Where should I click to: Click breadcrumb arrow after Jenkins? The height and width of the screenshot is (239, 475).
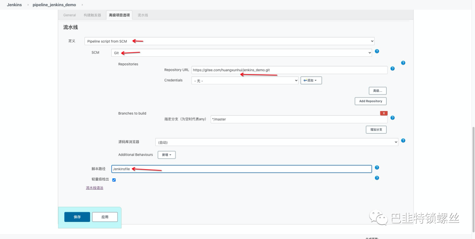pos(28,5)
